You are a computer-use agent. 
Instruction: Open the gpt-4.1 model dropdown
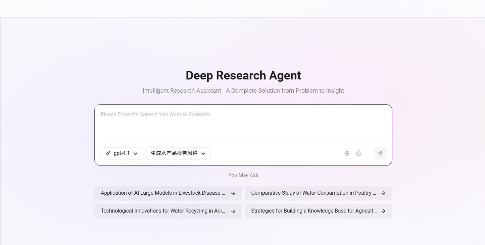[x=121, y=153]
